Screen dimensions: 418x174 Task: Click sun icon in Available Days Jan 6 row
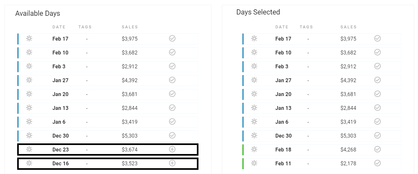coord(29,122)
